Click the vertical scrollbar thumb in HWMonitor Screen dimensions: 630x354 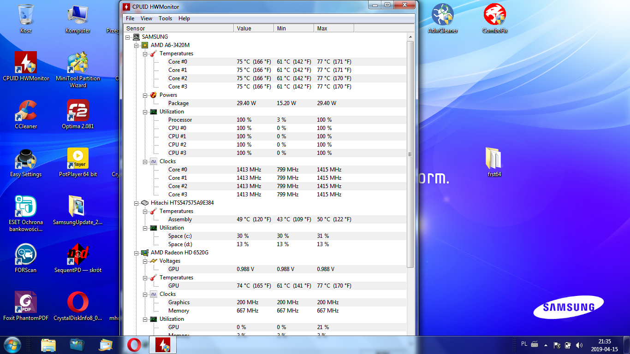pyautogui.click(x=410, y=154)
